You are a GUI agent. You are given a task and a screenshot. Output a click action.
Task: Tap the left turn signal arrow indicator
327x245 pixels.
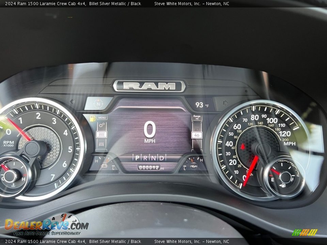point(72,102)
